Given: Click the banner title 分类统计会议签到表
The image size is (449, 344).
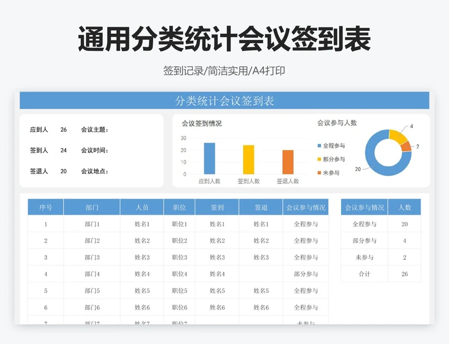Looking at the screenshot, I should [224, 101].
